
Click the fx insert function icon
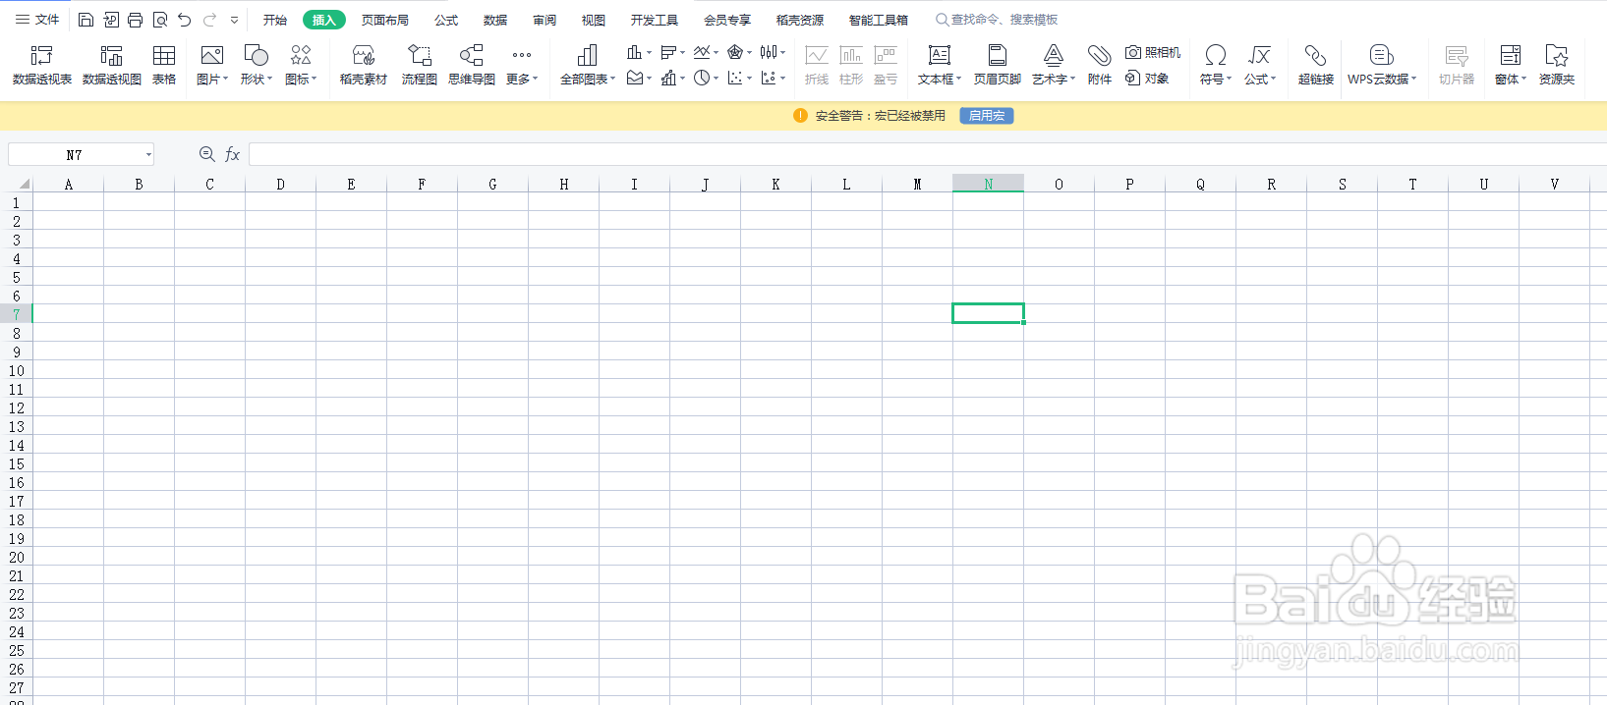point(233,154)
